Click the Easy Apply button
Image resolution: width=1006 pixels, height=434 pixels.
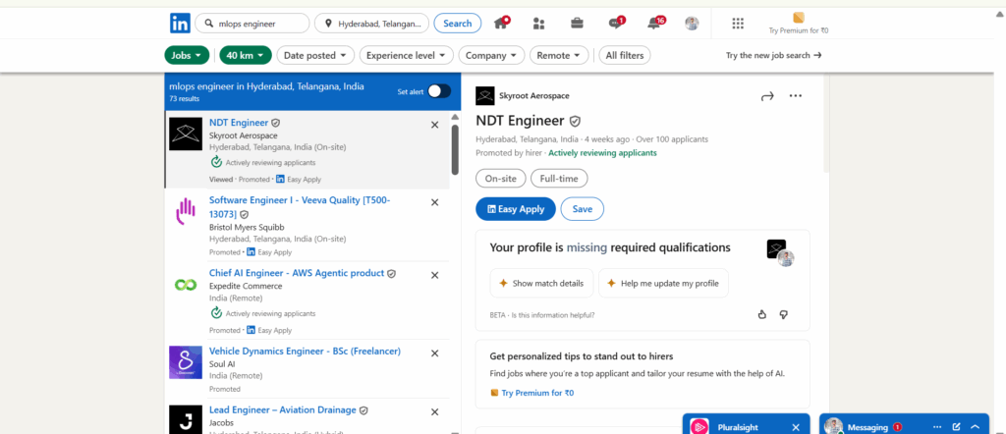(515, 209)
